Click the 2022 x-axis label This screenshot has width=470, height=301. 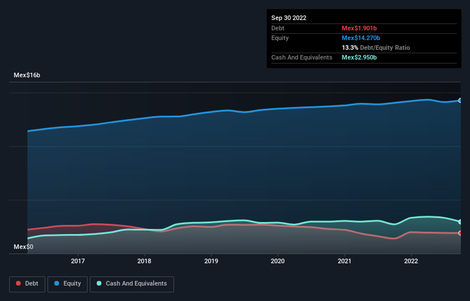click(411, 261)
